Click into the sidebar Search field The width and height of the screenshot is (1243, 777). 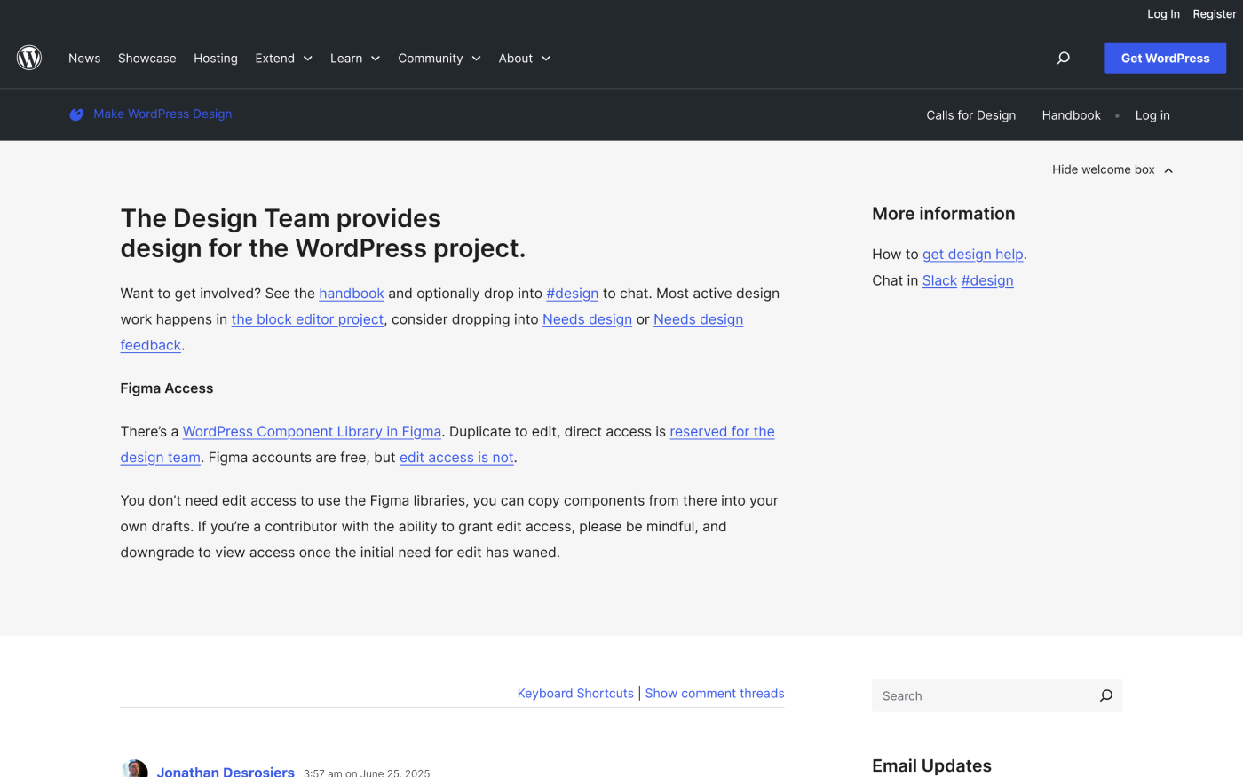click(981, 695)
